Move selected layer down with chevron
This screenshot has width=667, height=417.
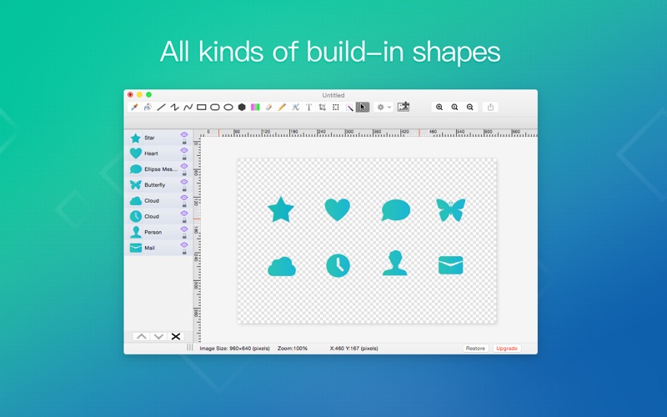(x=158, y=336)
